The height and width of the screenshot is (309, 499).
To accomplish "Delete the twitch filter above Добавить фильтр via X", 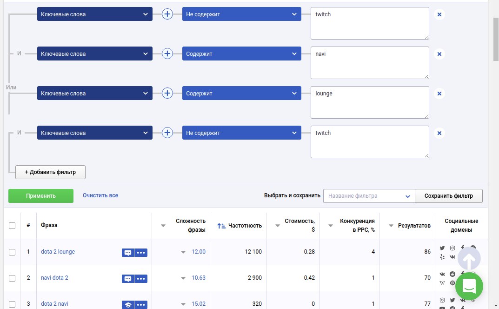I will click(x=439, y=133).
